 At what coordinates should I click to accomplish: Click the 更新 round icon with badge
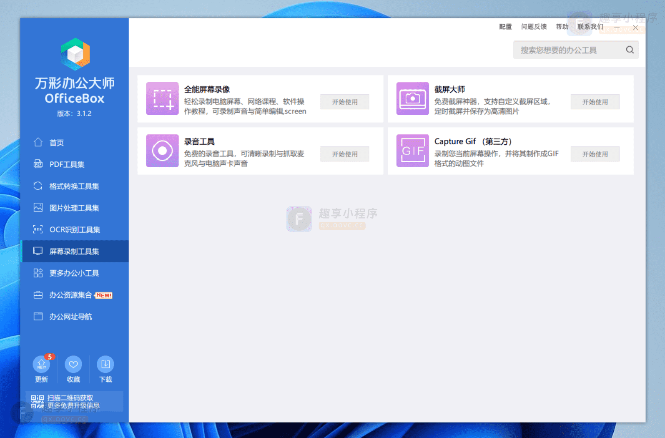[41, 364]
